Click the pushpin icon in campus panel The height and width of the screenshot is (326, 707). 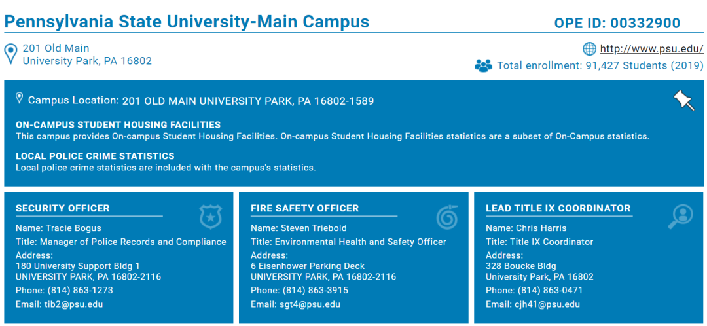tap(683, 100)
